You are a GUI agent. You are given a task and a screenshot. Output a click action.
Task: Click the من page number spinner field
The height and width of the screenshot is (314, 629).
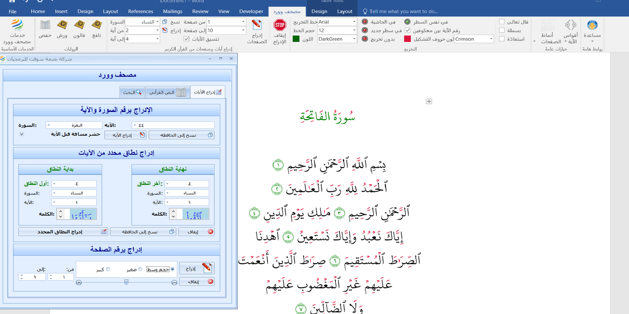click(61, 277)
